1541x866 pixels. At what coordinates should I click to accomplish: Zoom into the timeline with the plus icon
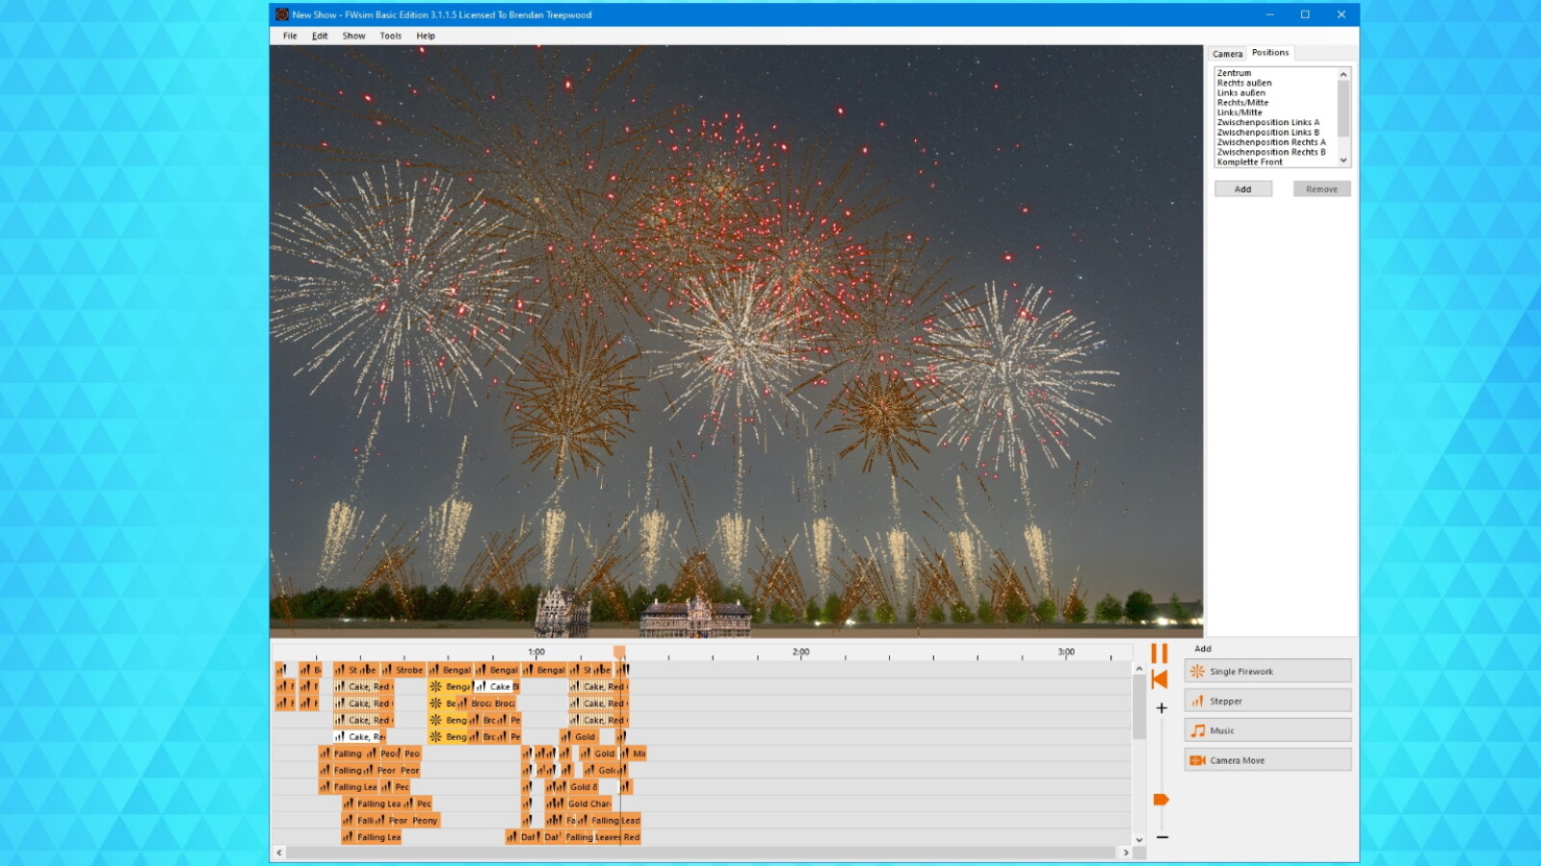(1161, 706)
